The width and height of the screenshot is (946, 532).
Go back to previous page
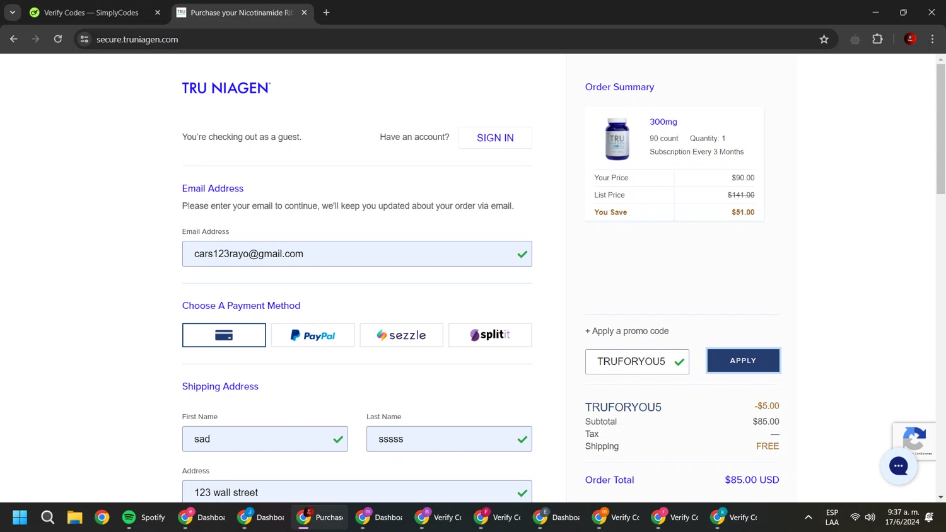coord(14,39)
